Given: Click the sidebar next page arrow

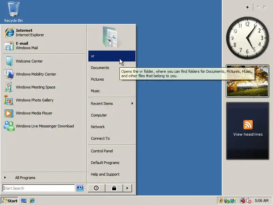Looking at the screenshot, I should pos(265,7).
